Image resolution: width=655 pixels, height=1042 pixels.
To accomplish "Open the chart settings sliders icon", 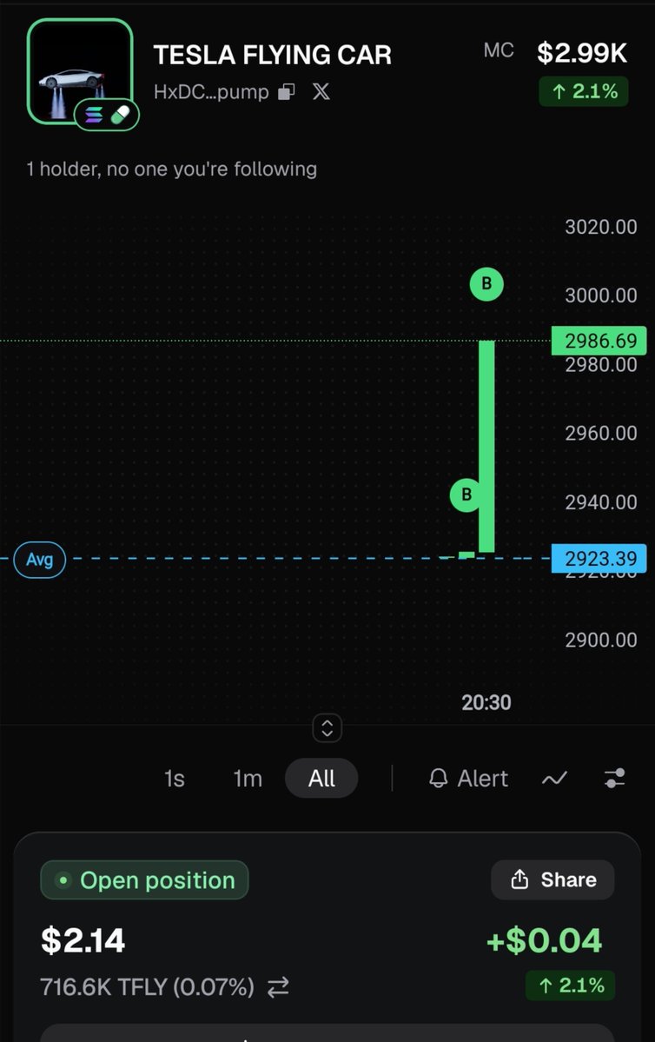I will [x=614, y=778].
